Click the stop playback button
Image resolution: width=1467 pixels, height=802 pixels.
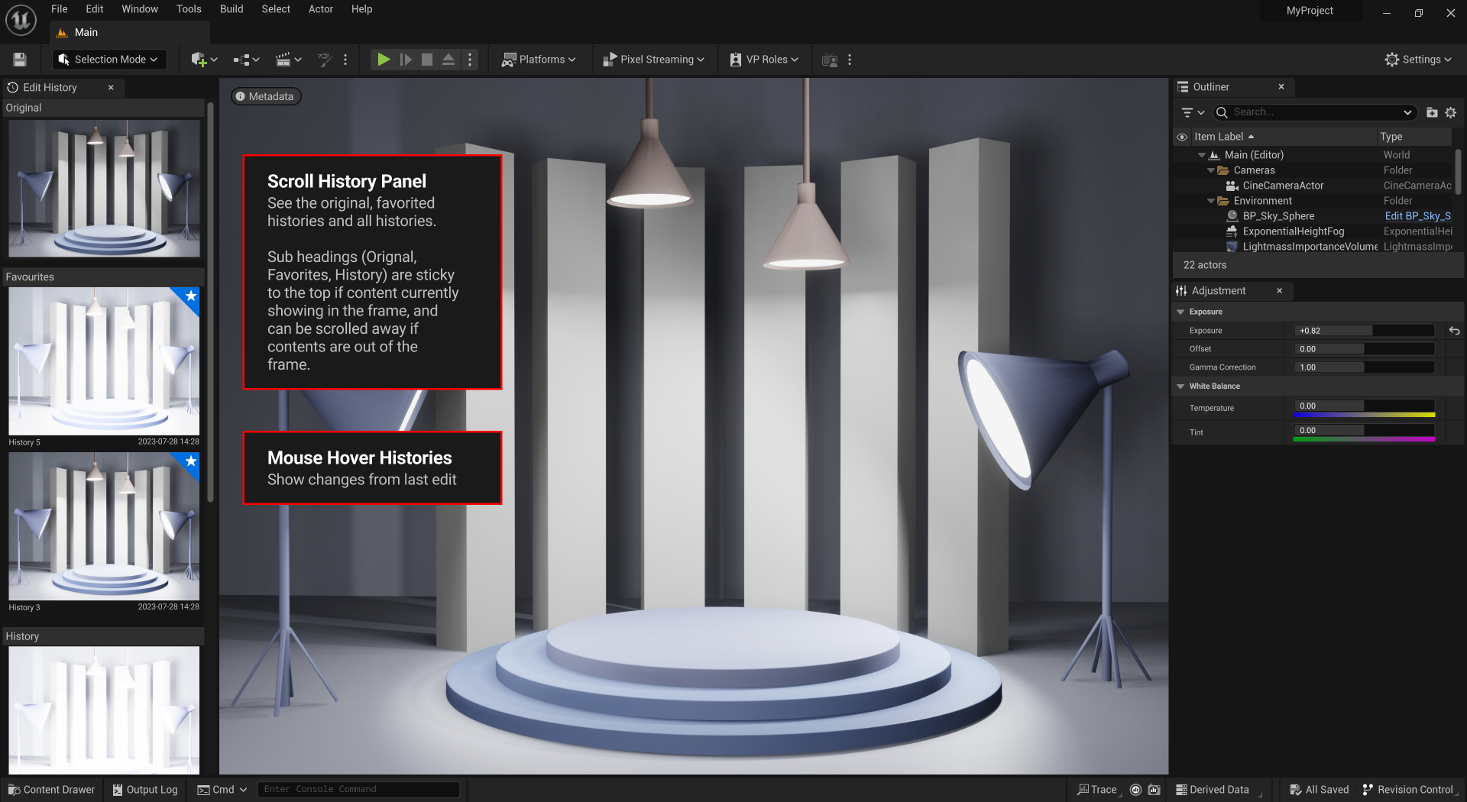point(427,60)
